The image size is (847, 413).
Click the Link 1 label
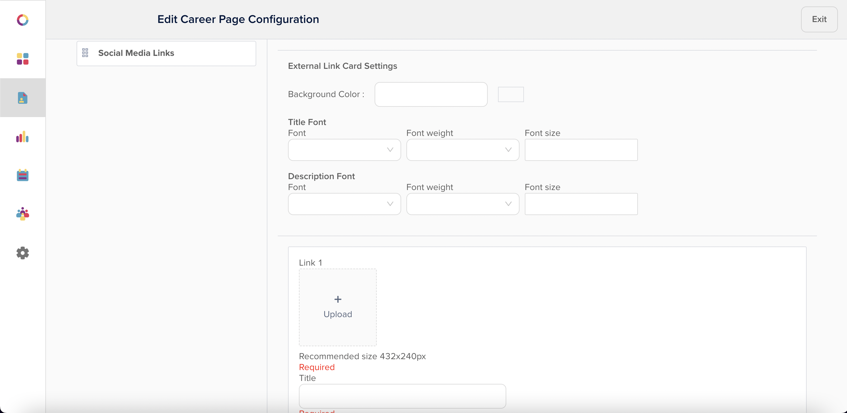pyautogui.click(x=310, y=263)
